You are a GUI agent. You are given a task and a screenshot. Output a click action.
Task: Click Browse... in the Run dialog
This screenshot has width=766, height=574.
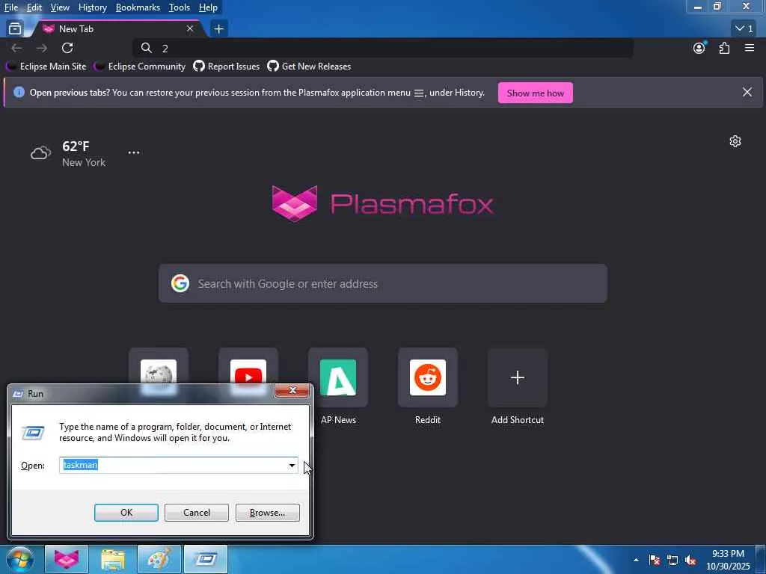(267, 513)
